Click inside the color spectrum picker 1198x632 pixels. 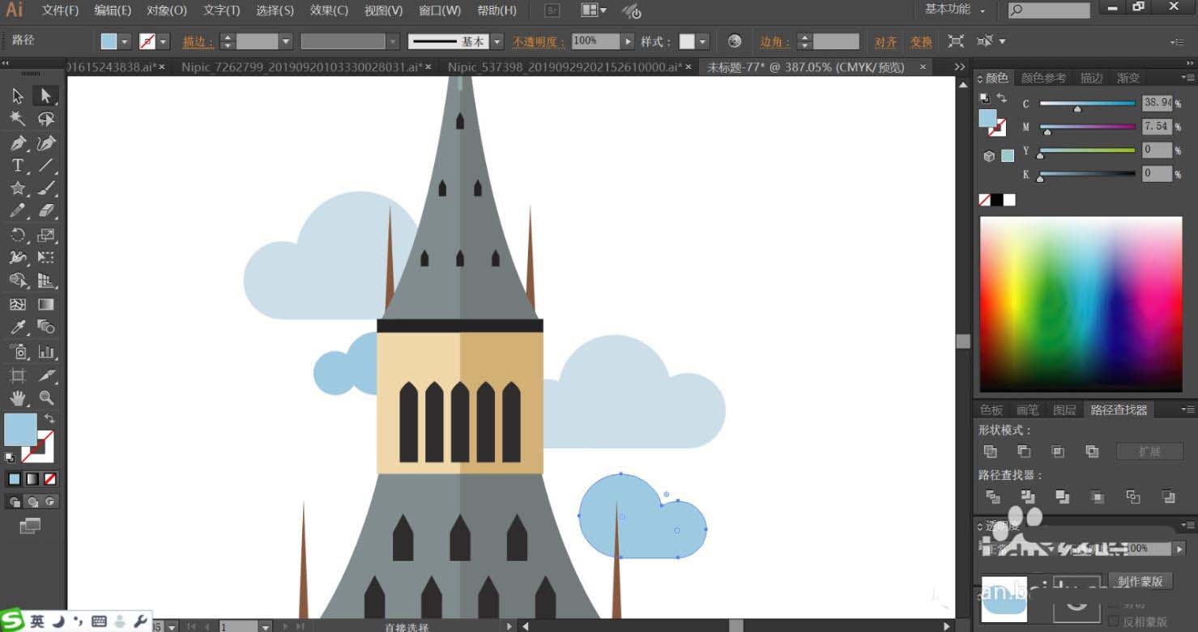(x=1081, y=304)
